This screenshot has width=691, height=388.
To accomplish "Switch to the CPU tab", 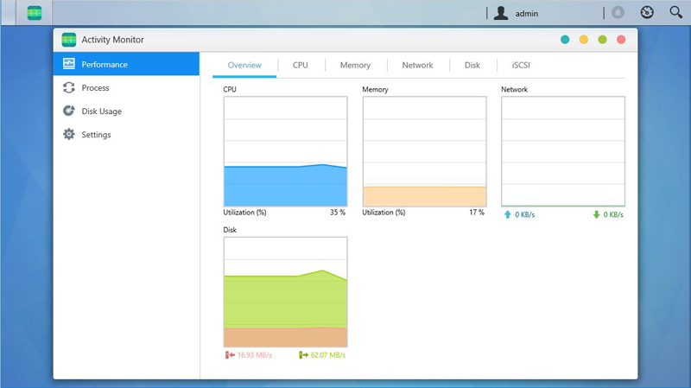I will coord(300,65).
